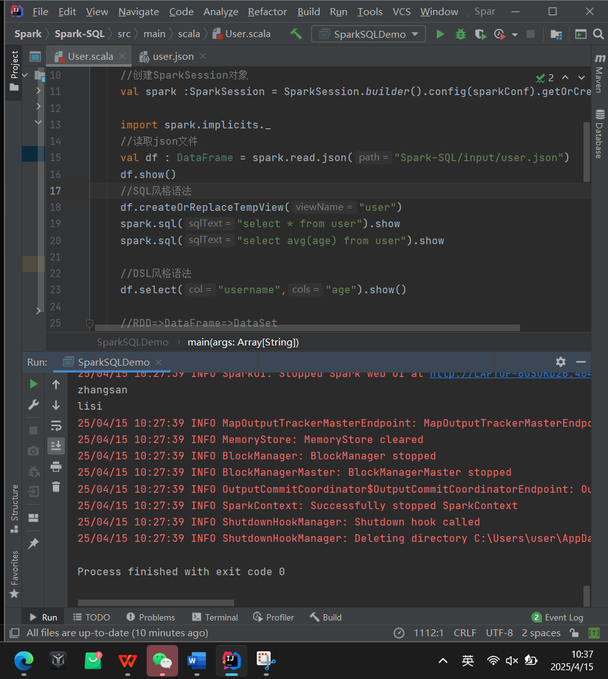Screen dimensions: 608x679
Task: Click the editor horizontal scrollbar
Action: click(x=307, y=328)
